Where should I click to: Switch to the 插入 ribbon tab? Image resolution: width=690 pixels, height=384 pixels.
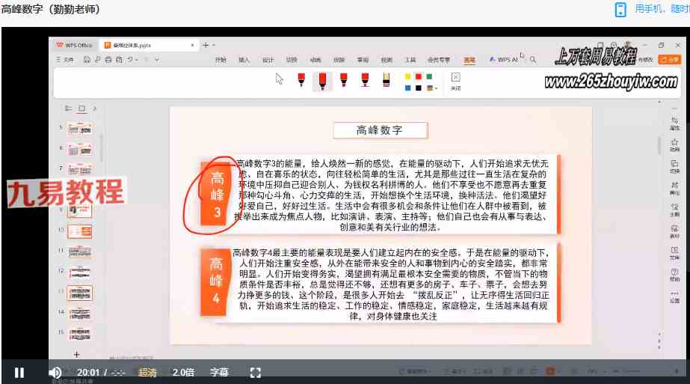[244, 59]
